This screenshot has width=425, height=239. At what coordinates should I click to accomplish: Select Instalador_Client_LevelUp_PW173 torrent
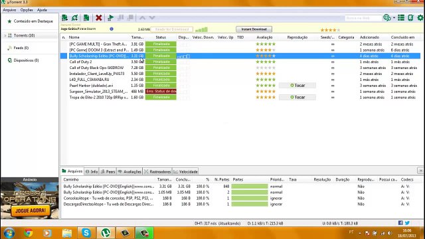coord(240,74)
